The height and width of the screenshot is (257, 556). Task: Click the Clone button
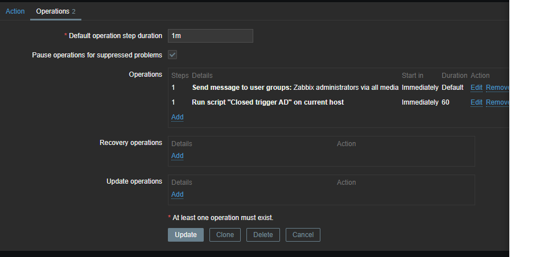225,235
